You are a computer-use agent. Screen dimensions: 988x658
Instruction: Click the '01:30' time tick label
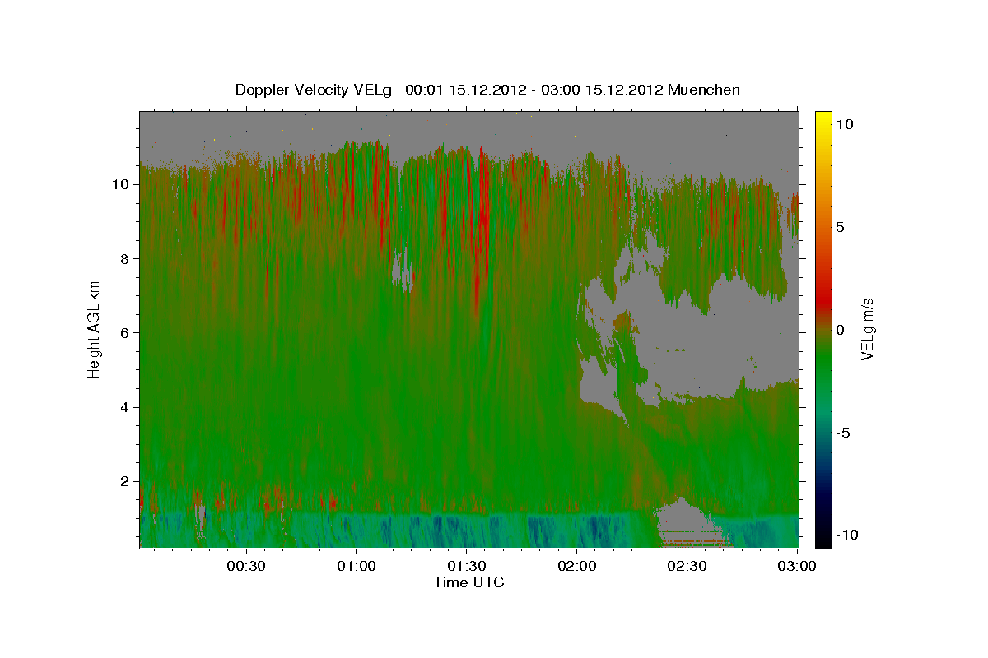point(466,567)
